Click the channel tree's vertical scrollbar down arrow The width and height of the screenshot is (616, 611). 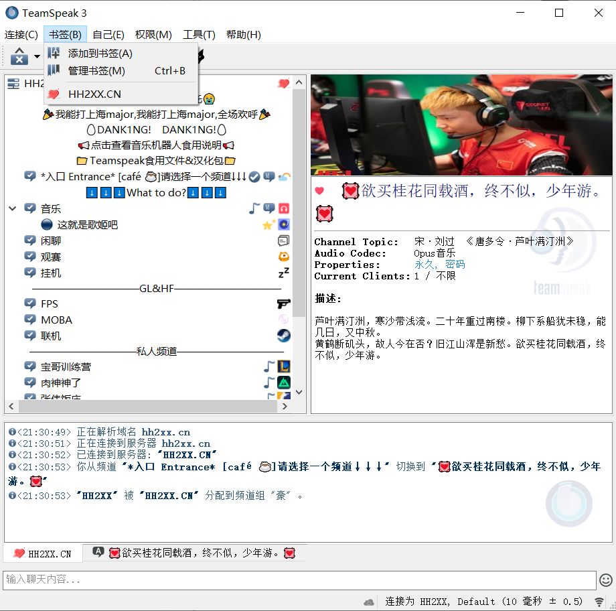(299, 393)
